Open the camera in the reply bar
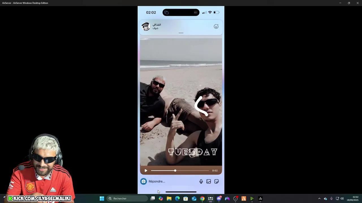The width and height of the screenshot is (362, 203). point(143,182)
